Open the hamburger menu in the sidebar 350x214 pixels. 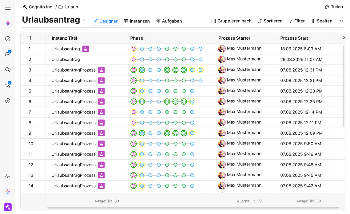8,8
